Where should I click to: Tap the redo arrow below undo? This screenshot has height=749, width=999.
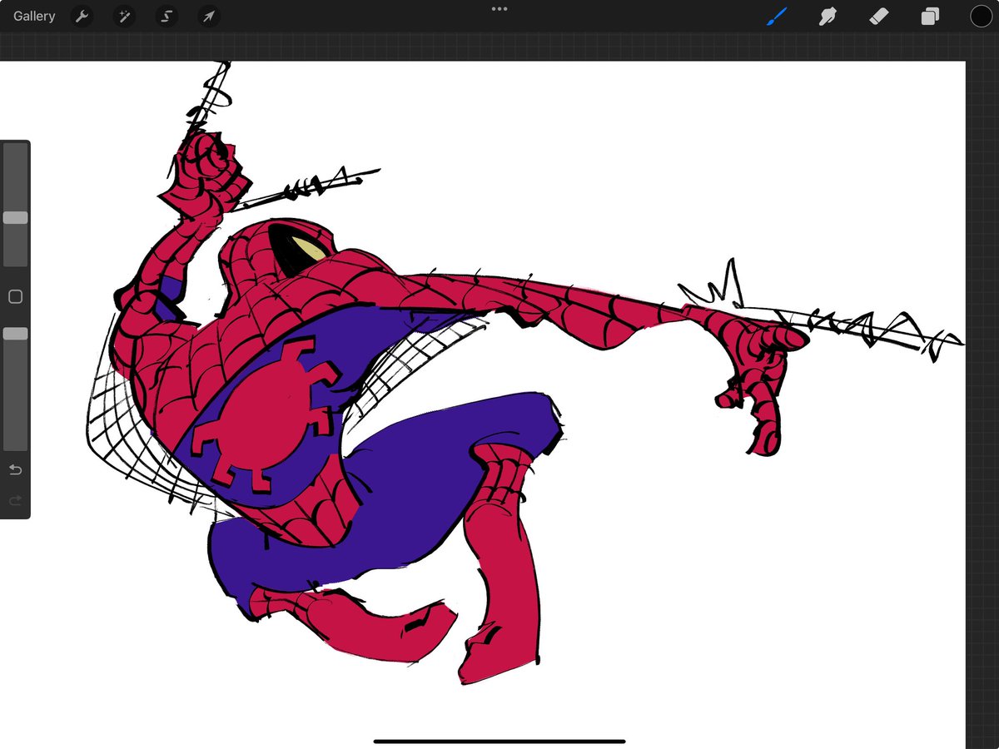14,500
